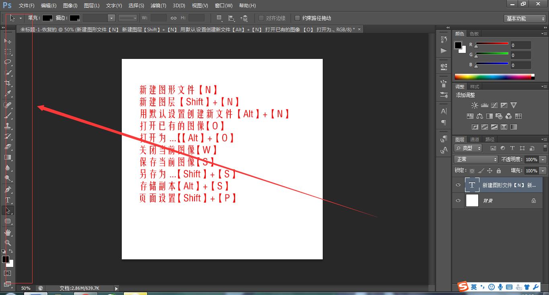
Task: Switch to the 色板 tab
Action: pos(474,34)
